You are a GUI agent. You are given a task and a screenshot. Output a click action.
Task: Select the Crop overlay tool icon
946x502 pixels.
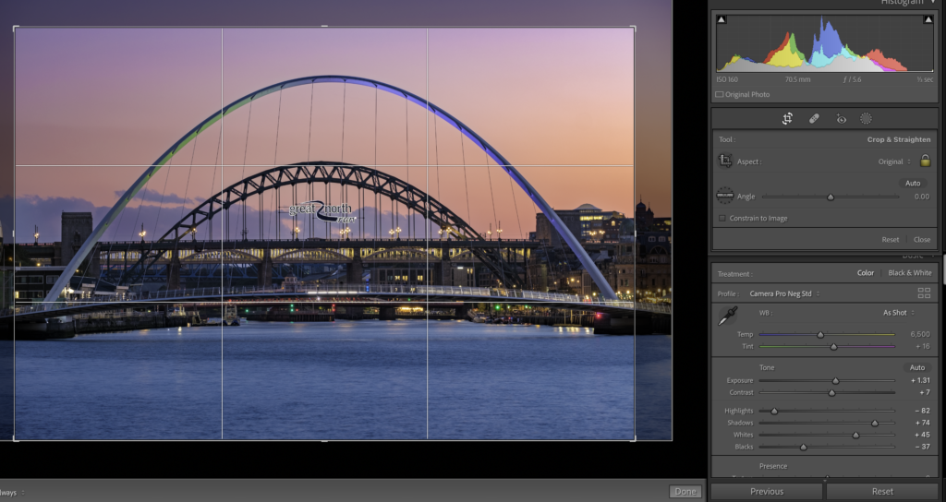(787, 119)
